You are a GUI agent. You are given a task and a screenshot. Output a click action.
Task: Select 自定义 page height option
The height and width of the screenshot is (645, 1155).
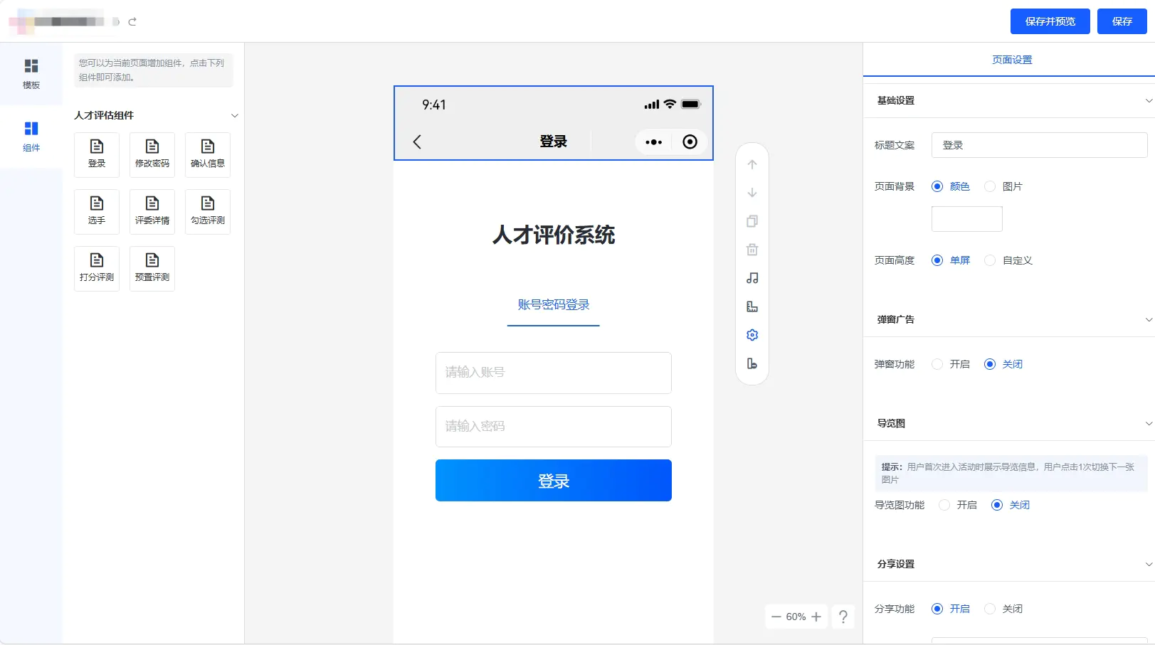click(x=990, y=260)
